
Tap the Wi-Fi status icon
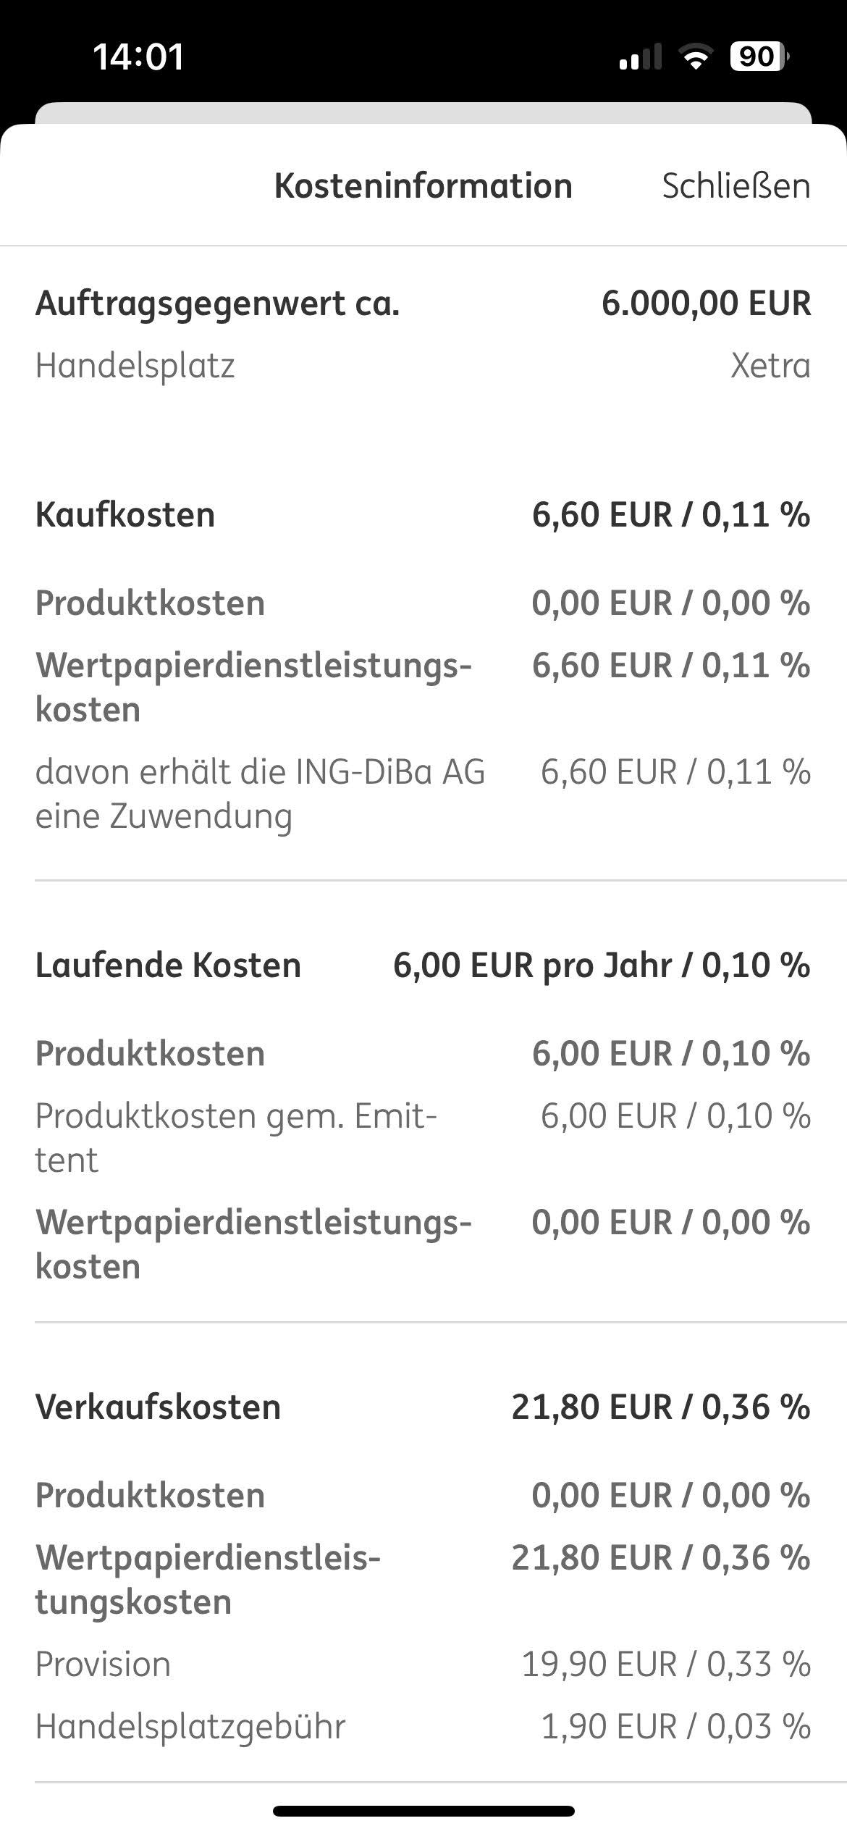point(696,56)
